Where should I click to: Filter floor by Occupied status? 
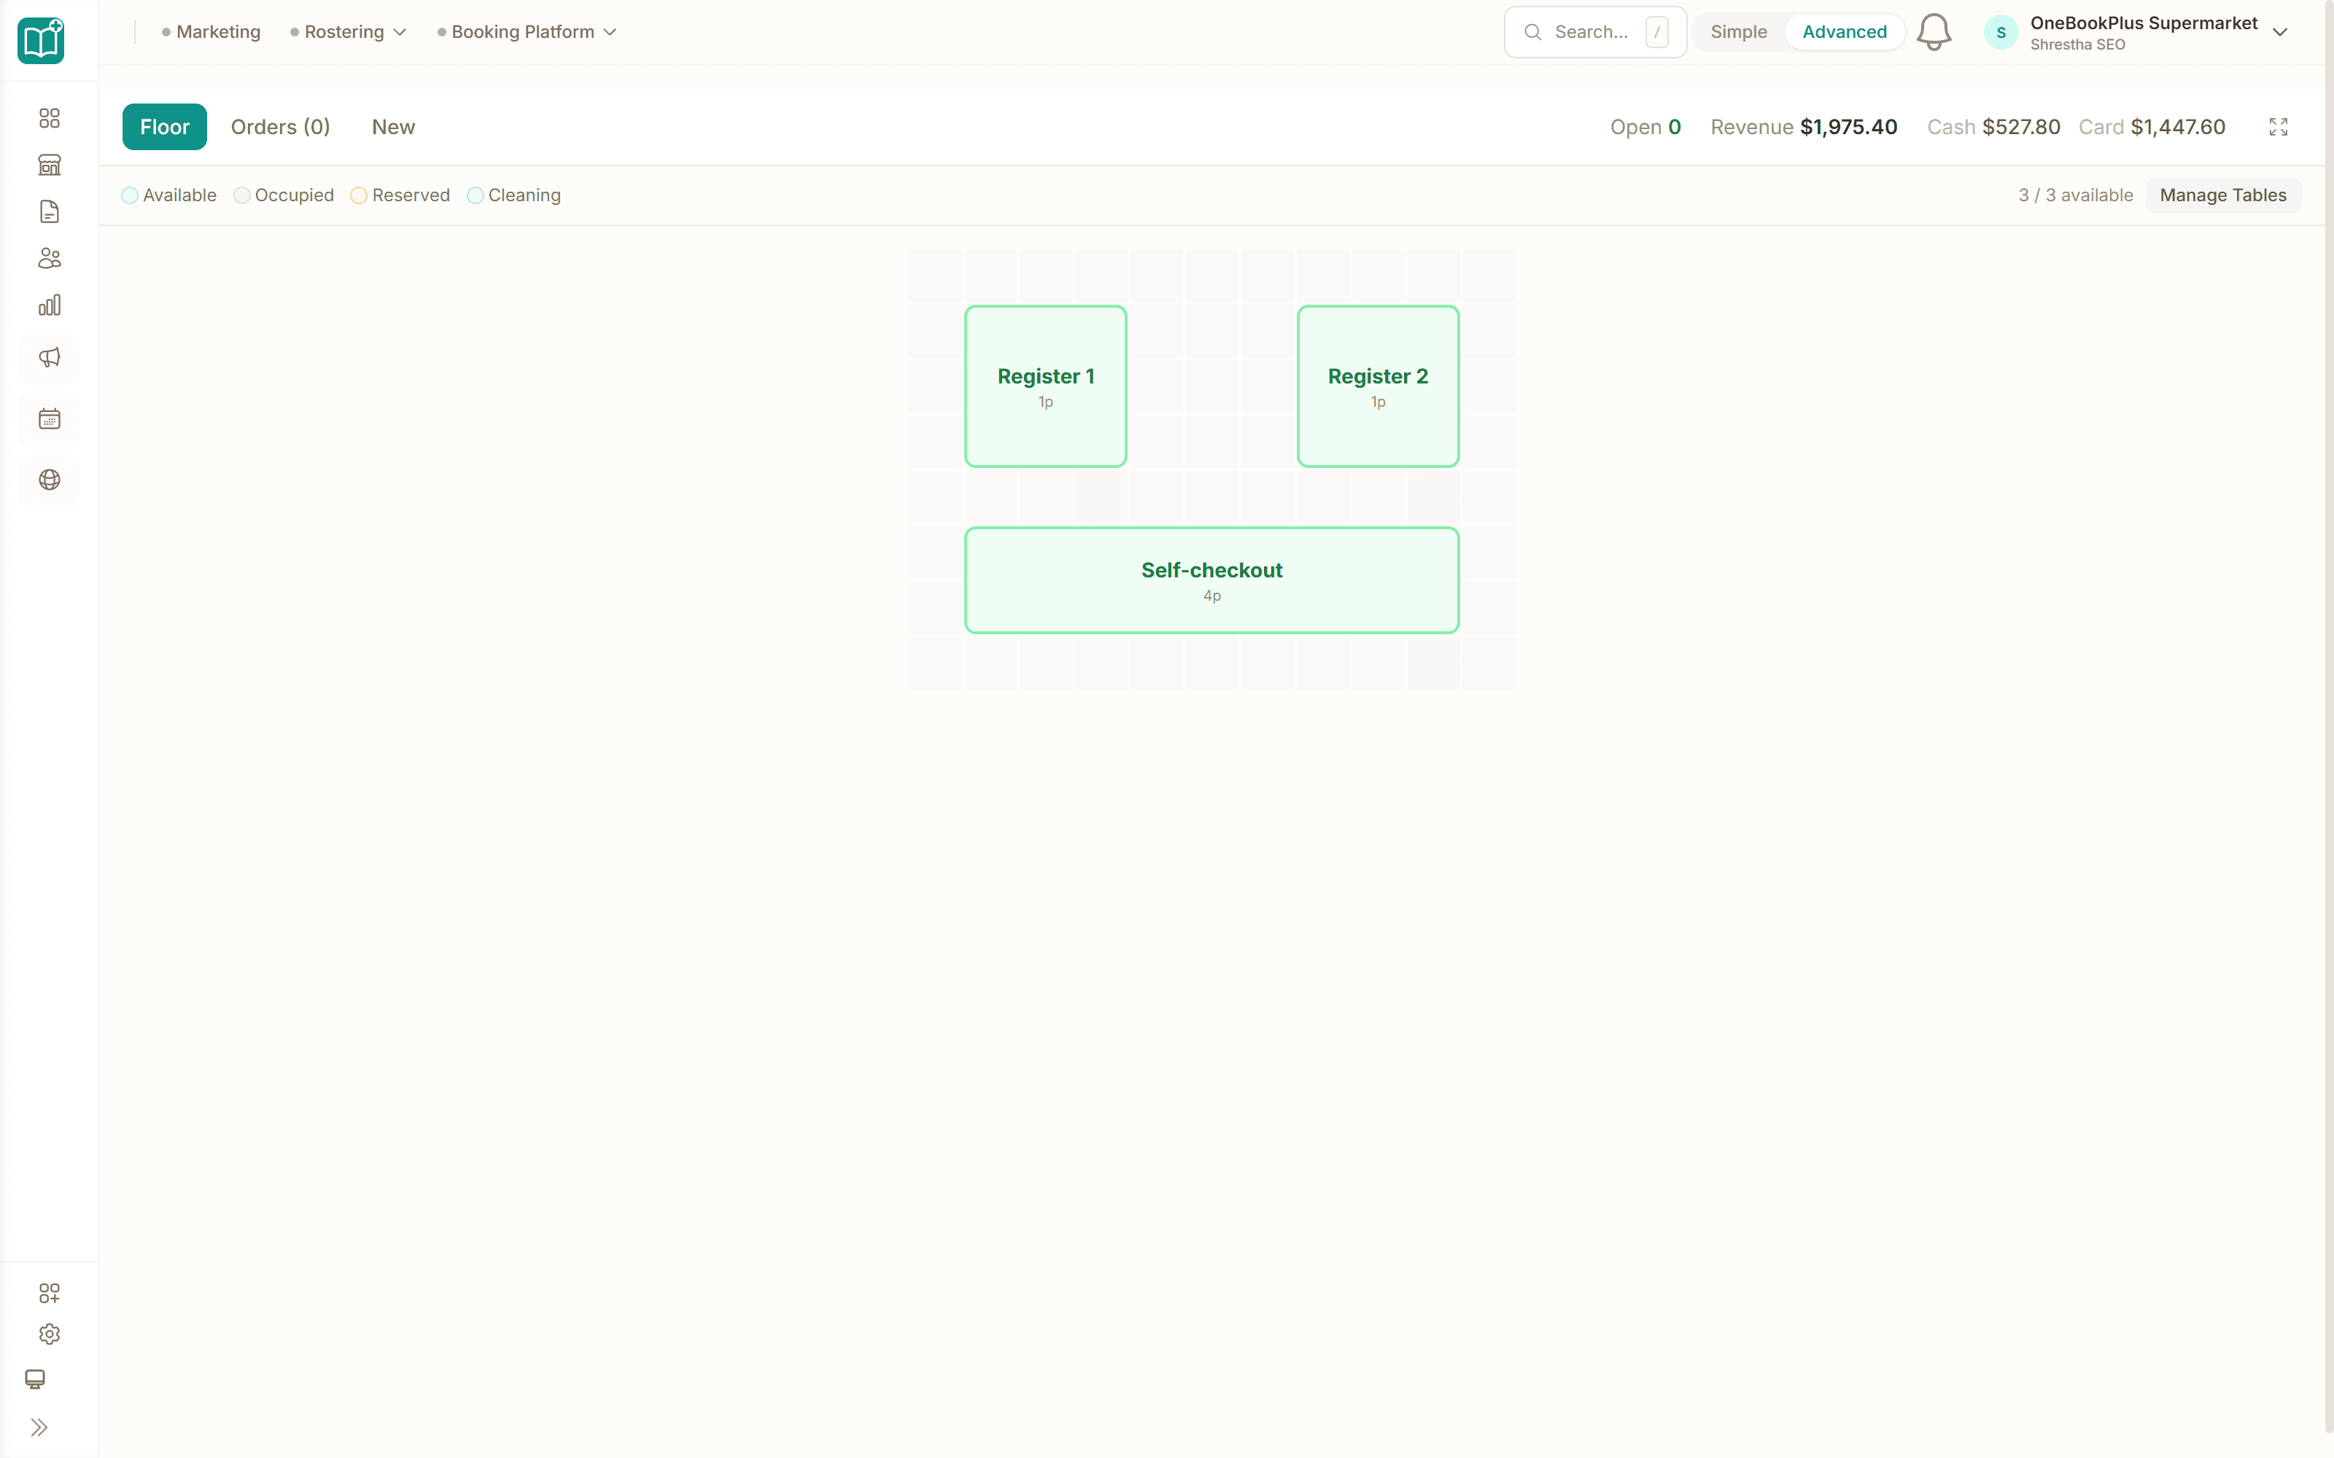point(284,195)
